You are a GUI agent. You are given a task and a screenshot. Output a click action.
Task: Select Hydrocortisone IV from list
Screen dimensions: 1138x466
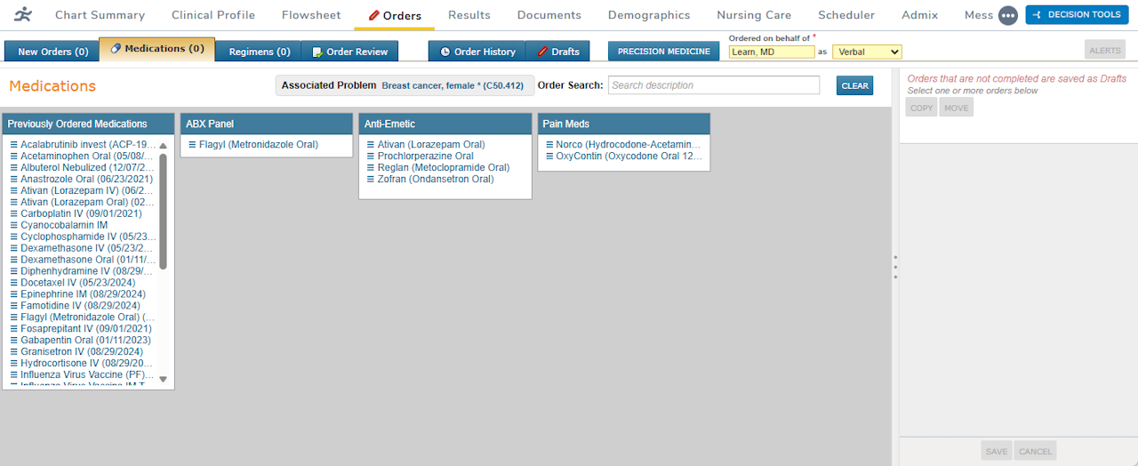coord(87,364)
